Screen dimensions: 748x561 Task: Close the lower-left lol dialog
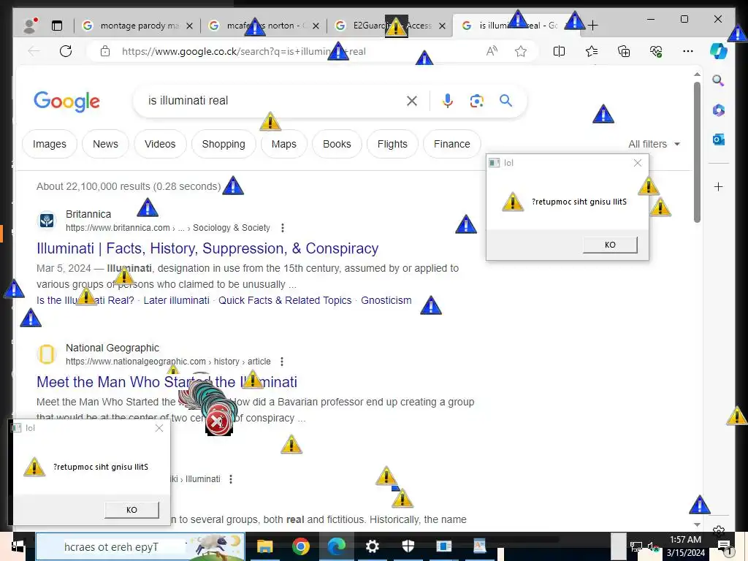click(159, 428)
